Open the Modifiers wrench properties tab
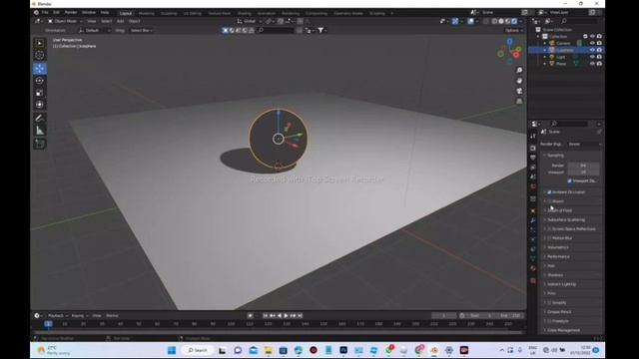639x359 pixels. click(533, 220)
